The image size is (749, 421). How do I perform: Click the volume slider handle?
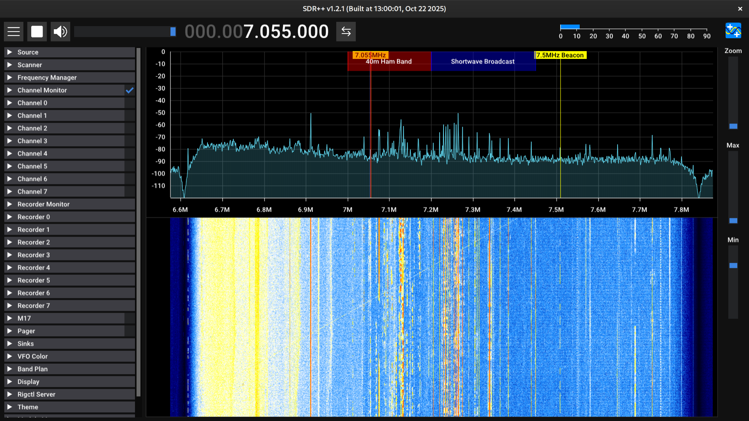(173, 32)
